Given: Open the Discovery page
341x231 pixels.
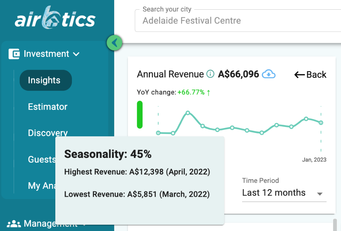Looking at the screenshot, I should point(48,133).
